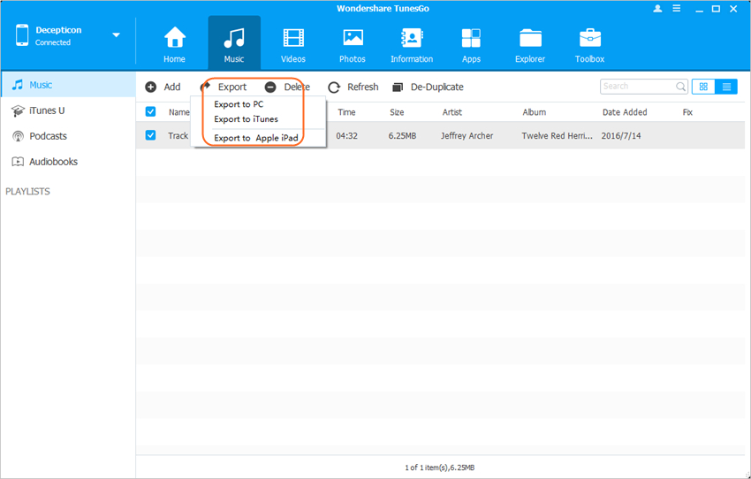
Task: Click the Fix column header
Action: click(x=687, y=112)
